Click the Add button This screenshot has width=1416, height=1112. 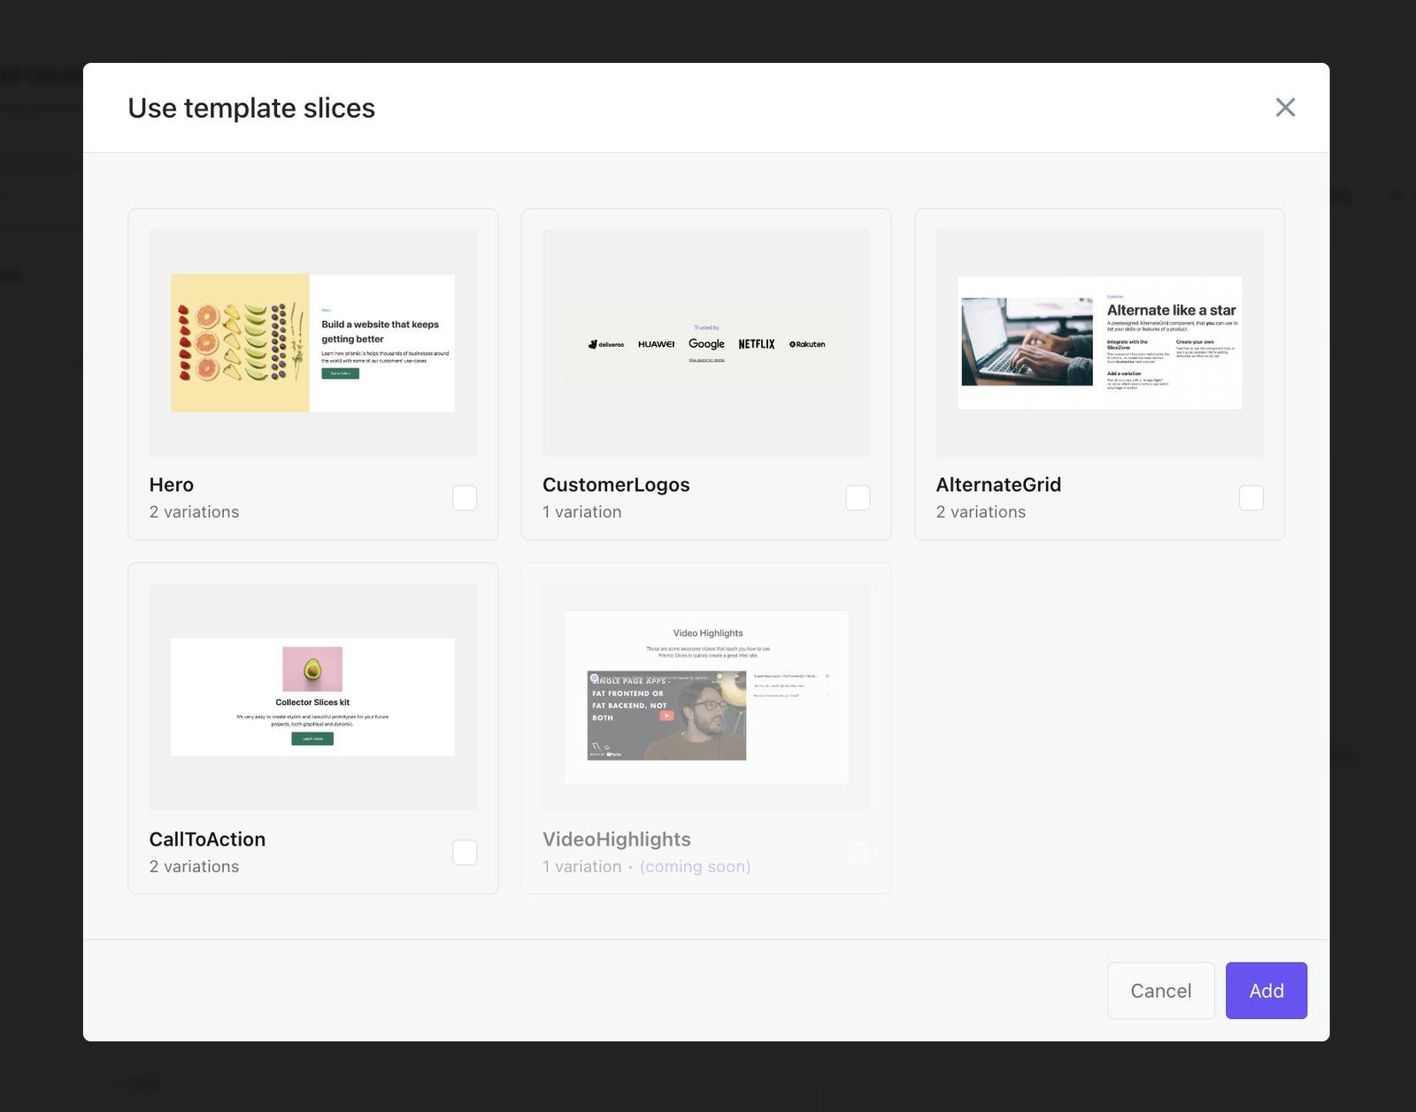1266,990
